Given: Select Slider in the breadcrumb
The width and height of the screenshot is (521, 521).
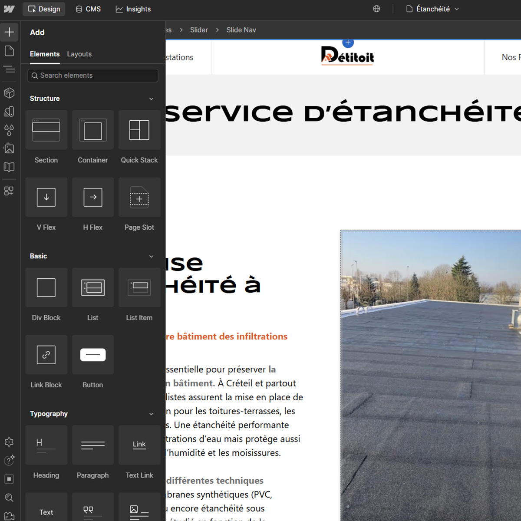Looking at the screenshot, I should click(199, 30).
